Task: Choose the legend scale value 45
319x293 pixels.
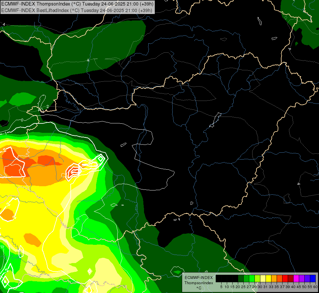Action: [299, 287]
